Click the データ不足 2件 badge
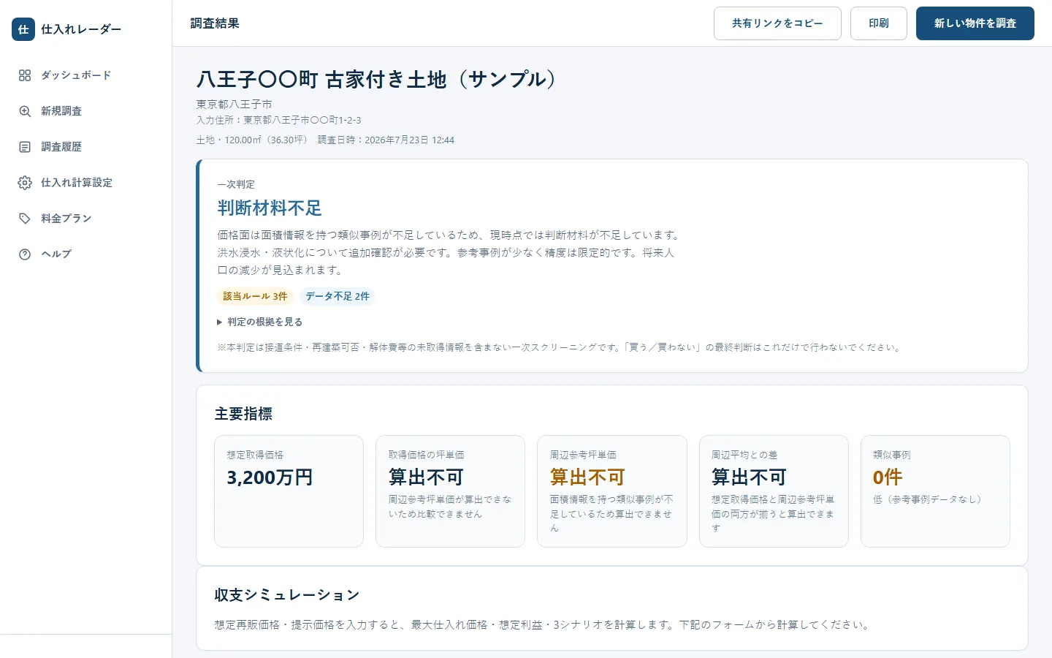The height and width of the screenshot is (658, 1052). click(338, 296)
